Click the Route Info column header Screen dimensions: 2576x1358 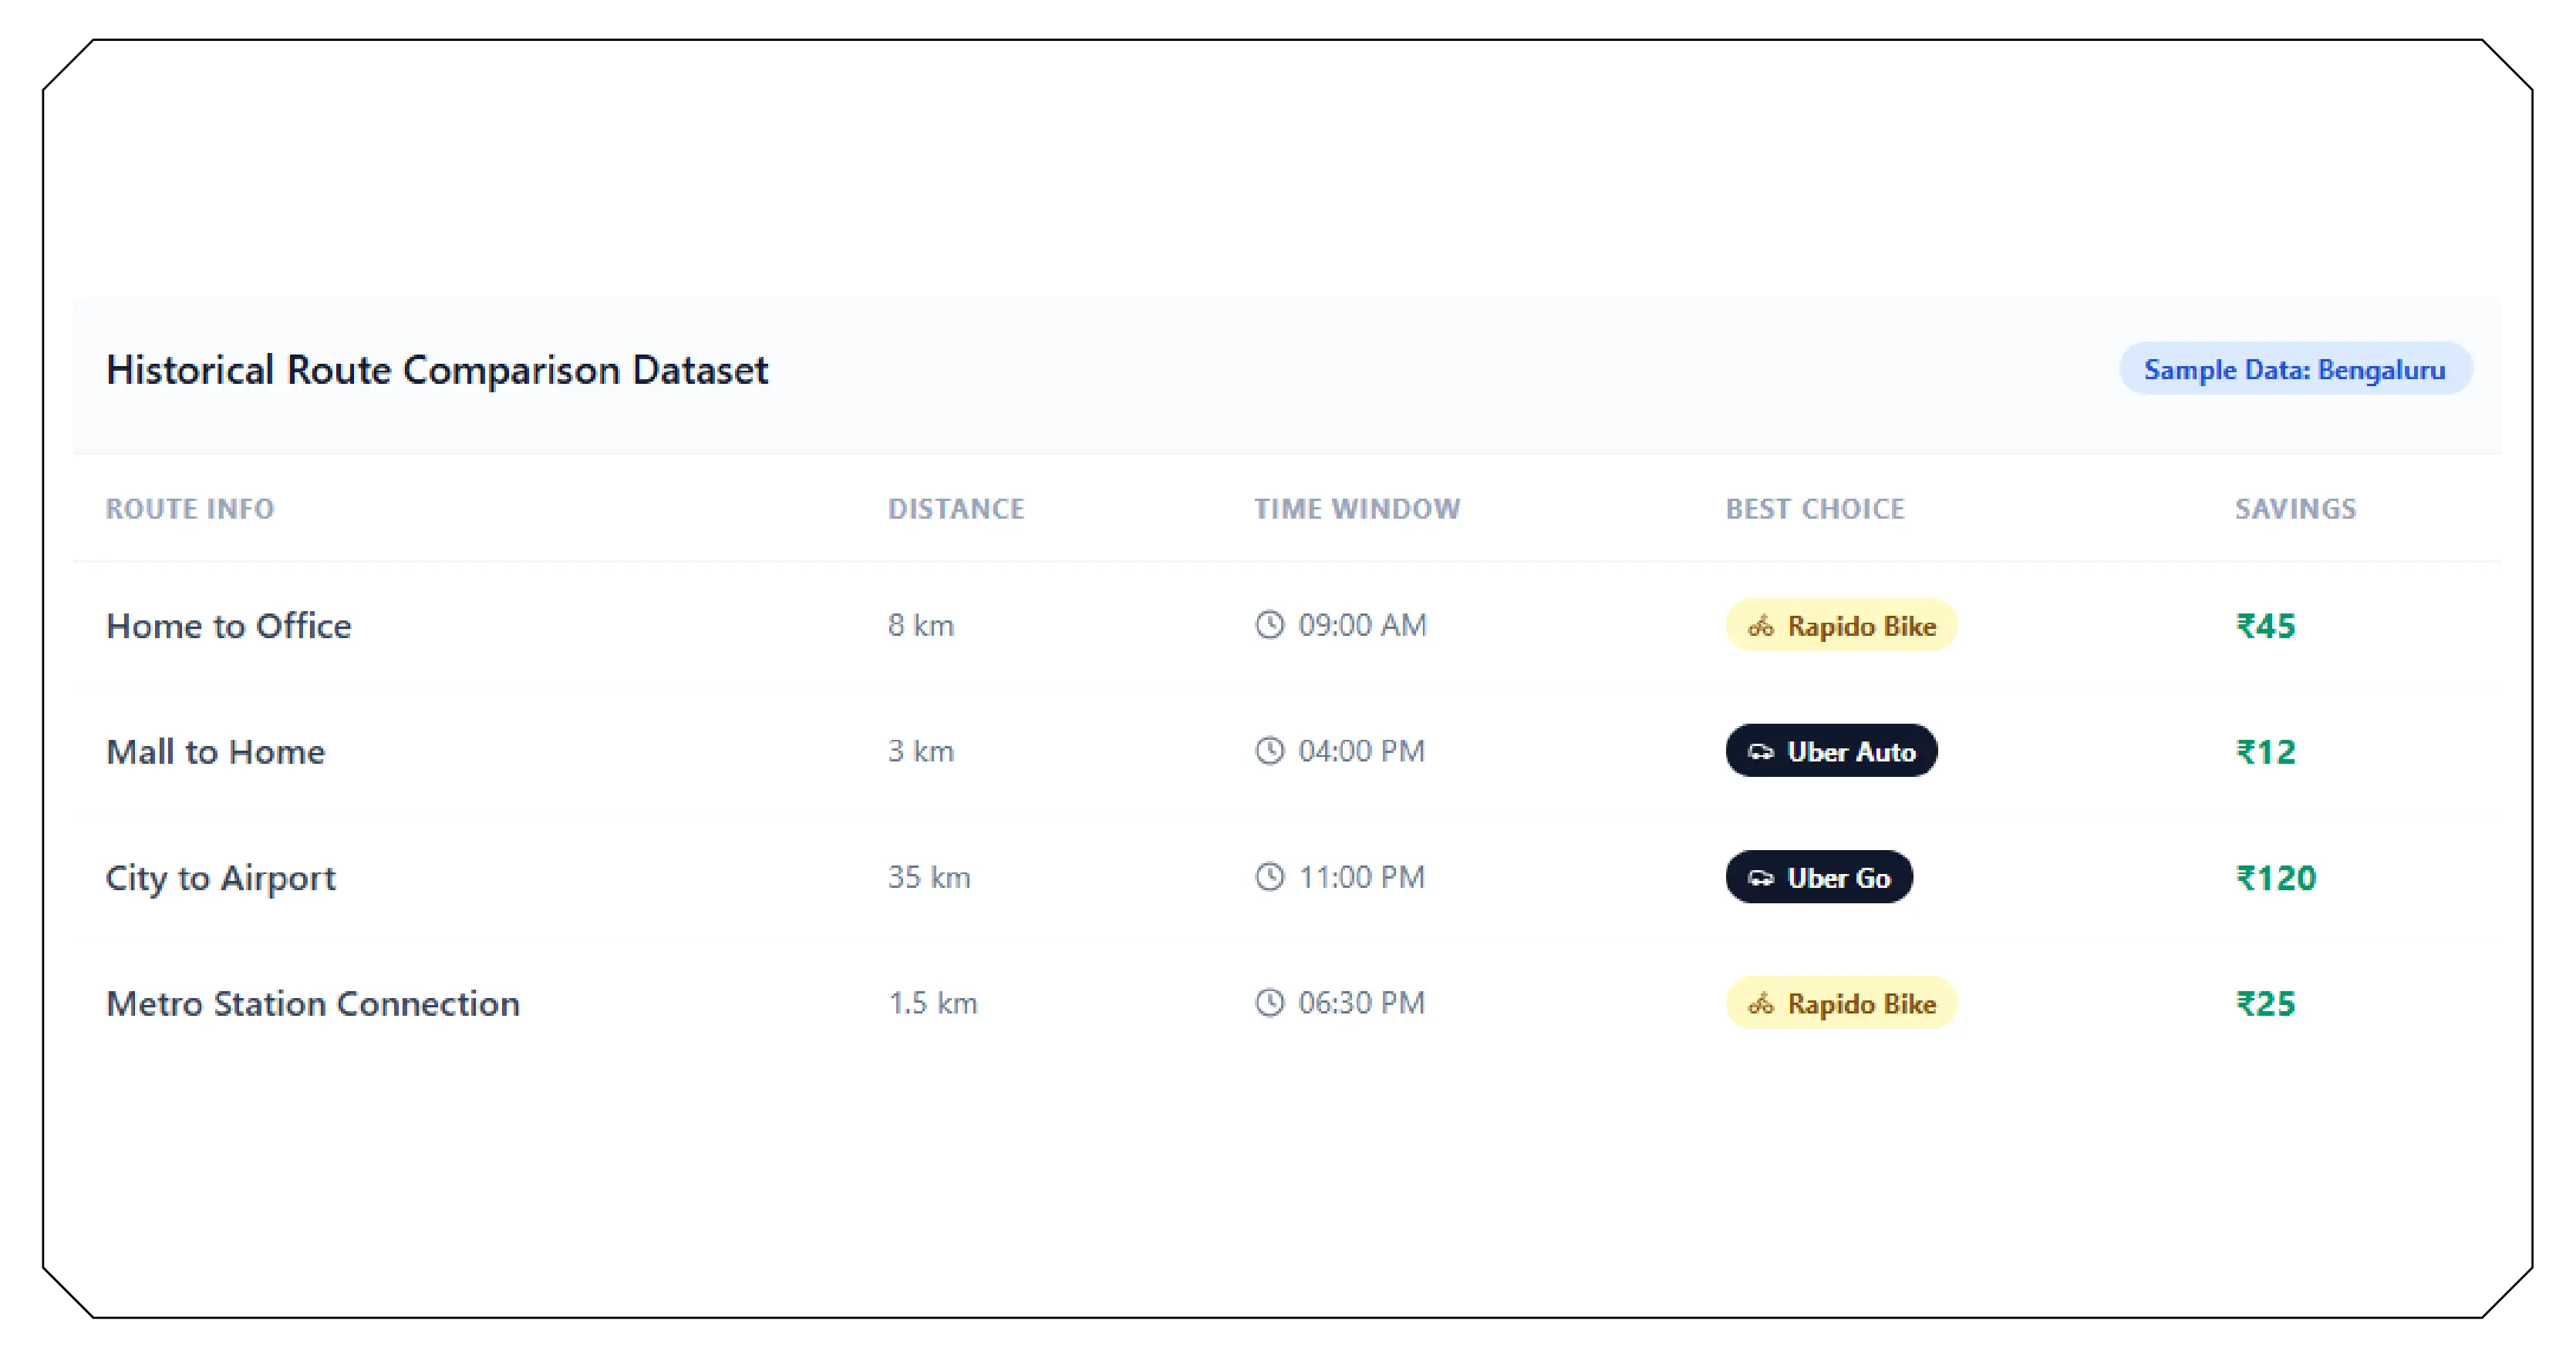click(190, 509)
